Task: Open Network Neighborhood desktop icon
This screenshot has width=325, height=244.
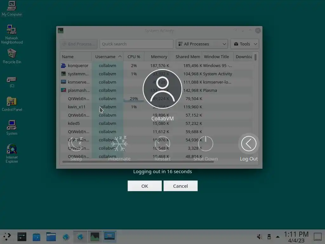Action: 12,34
